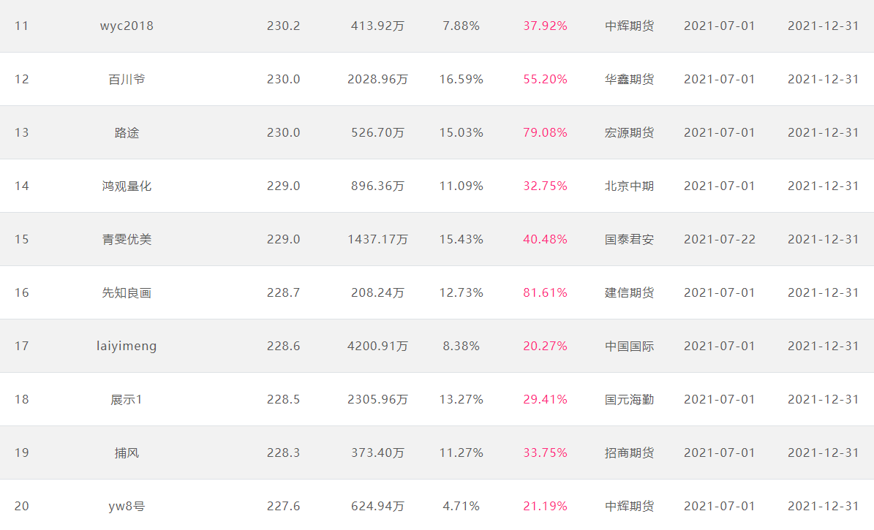
Task: Click the 青雯优美 nickname
Action: pyautogui.click(x=127, y=239)
